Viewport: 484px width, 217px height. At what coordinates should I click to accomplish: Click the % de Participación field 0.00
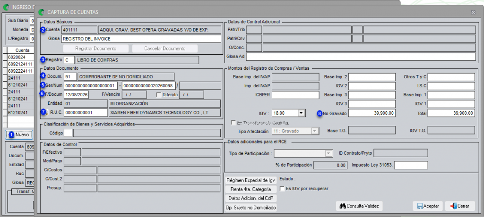click(x=330, y=165)
